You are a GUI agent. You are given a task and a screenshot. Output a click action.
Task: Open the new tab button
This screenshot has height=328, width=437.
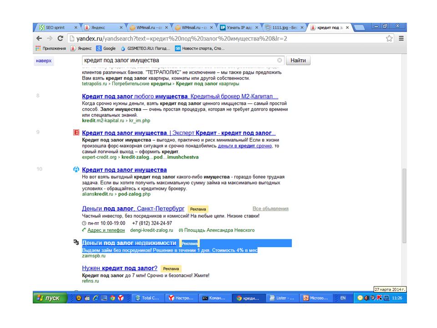click(359, 27)
